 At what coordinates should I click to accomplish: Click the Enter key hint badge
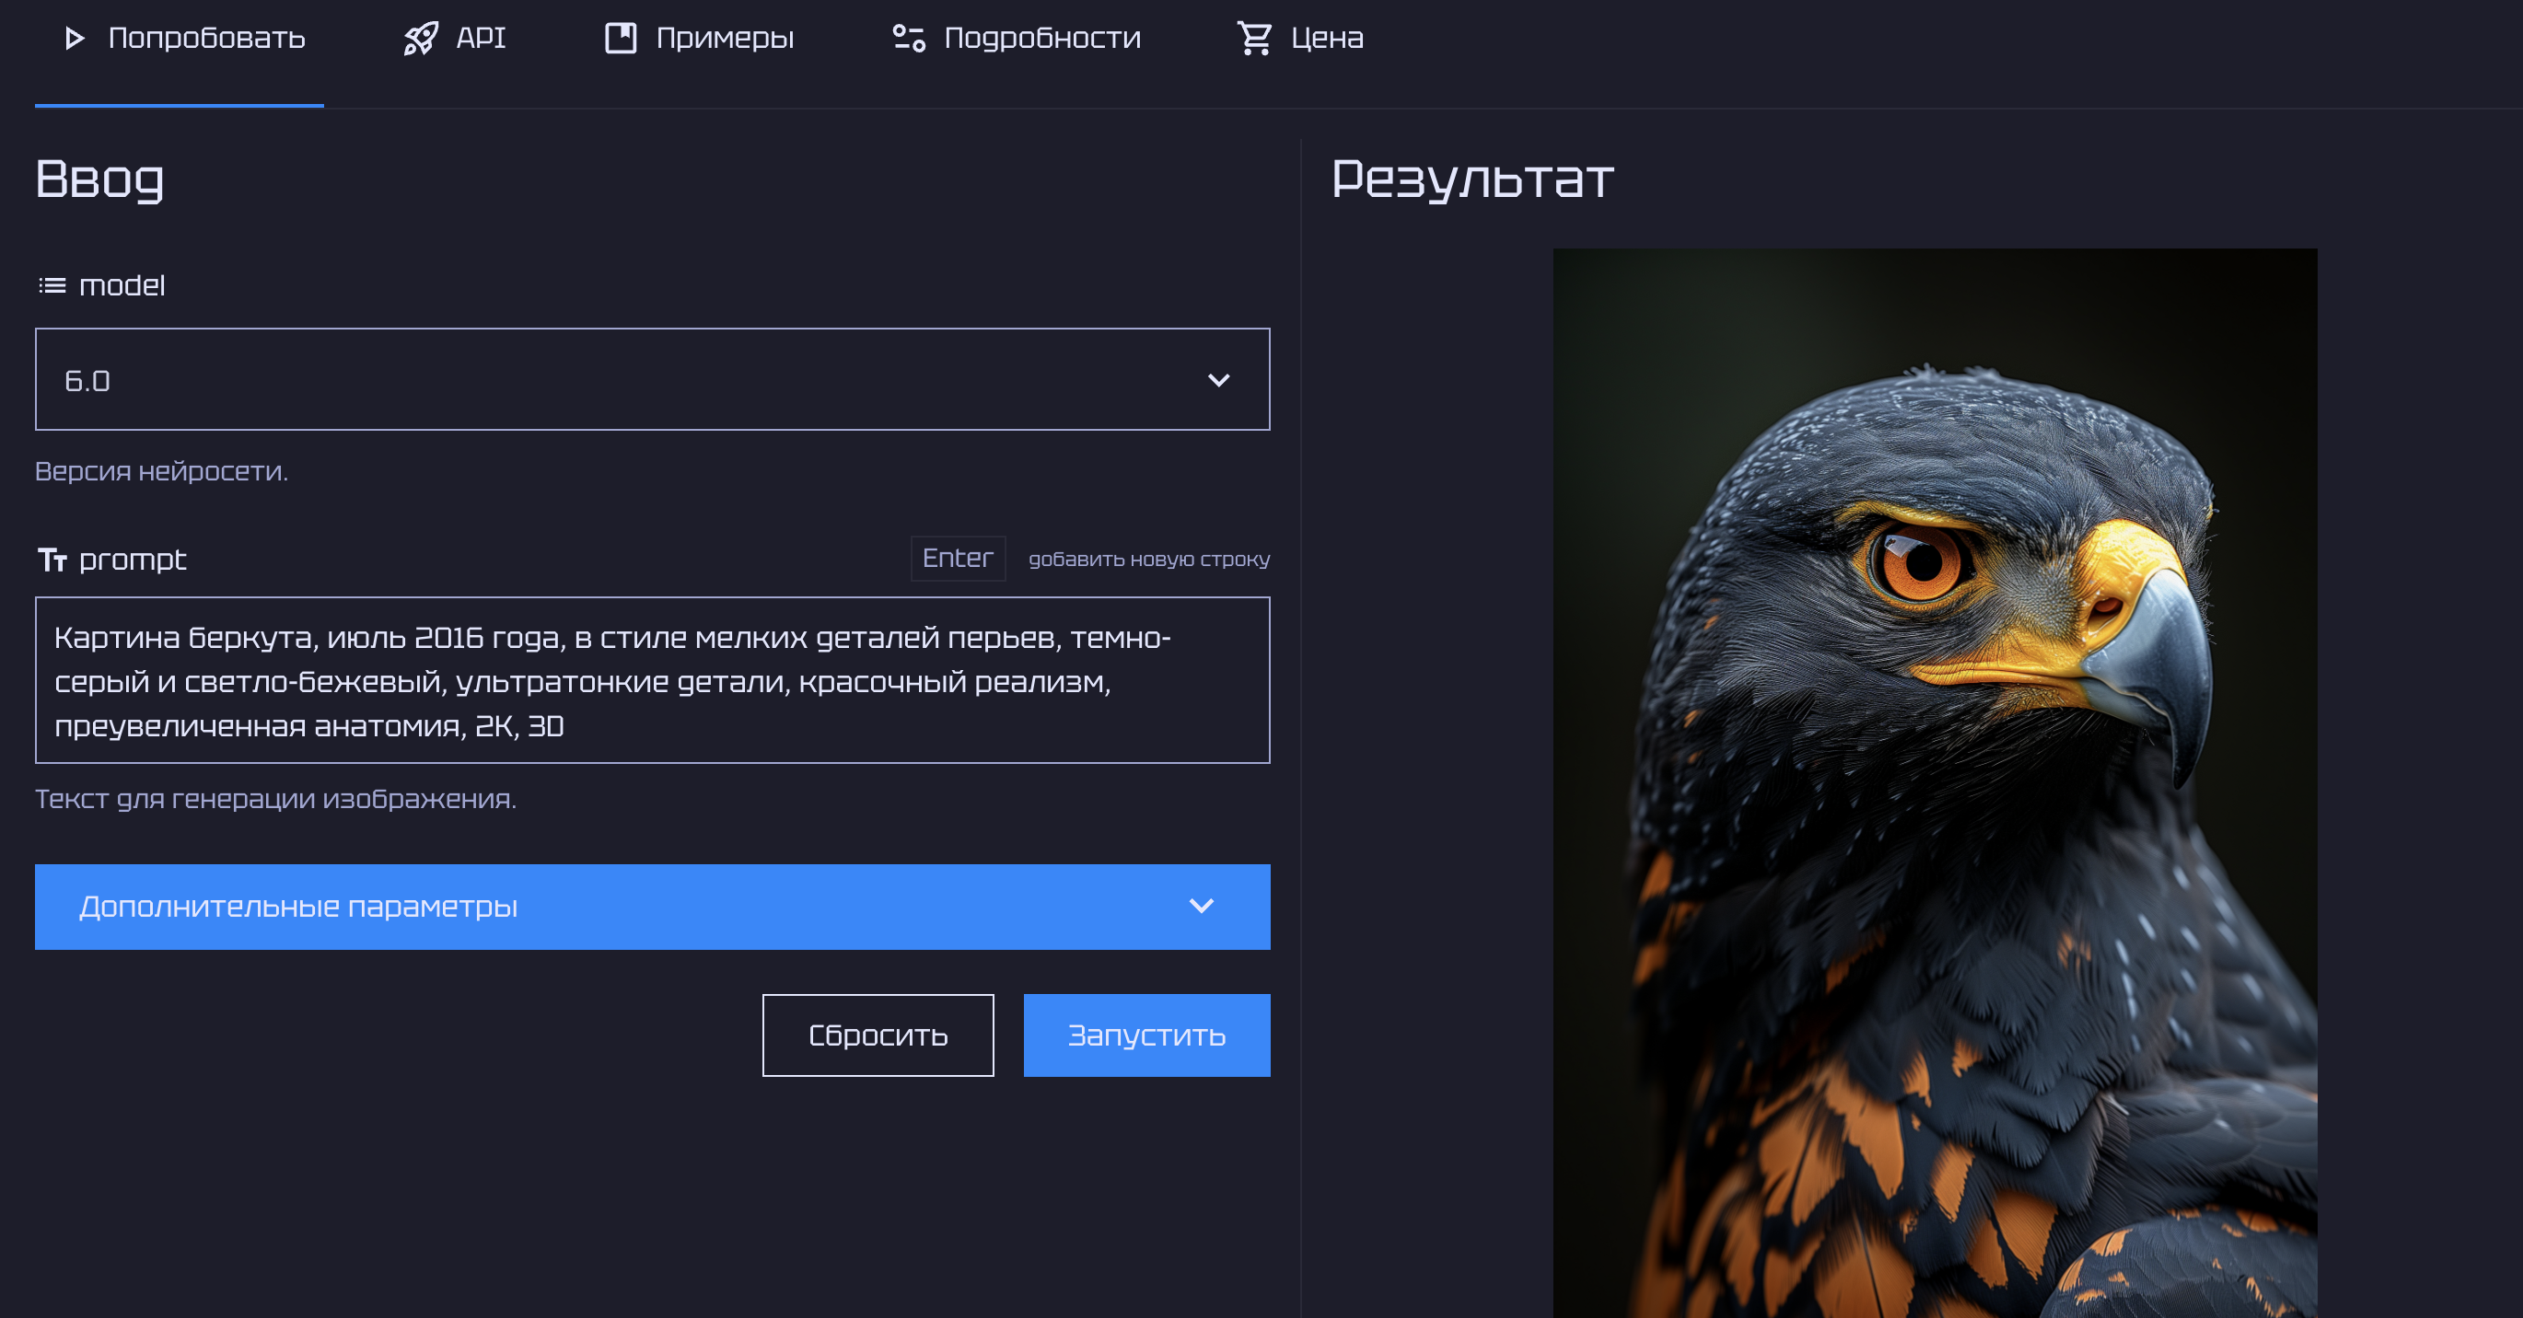pyautogui.click(x=957, y=558)
